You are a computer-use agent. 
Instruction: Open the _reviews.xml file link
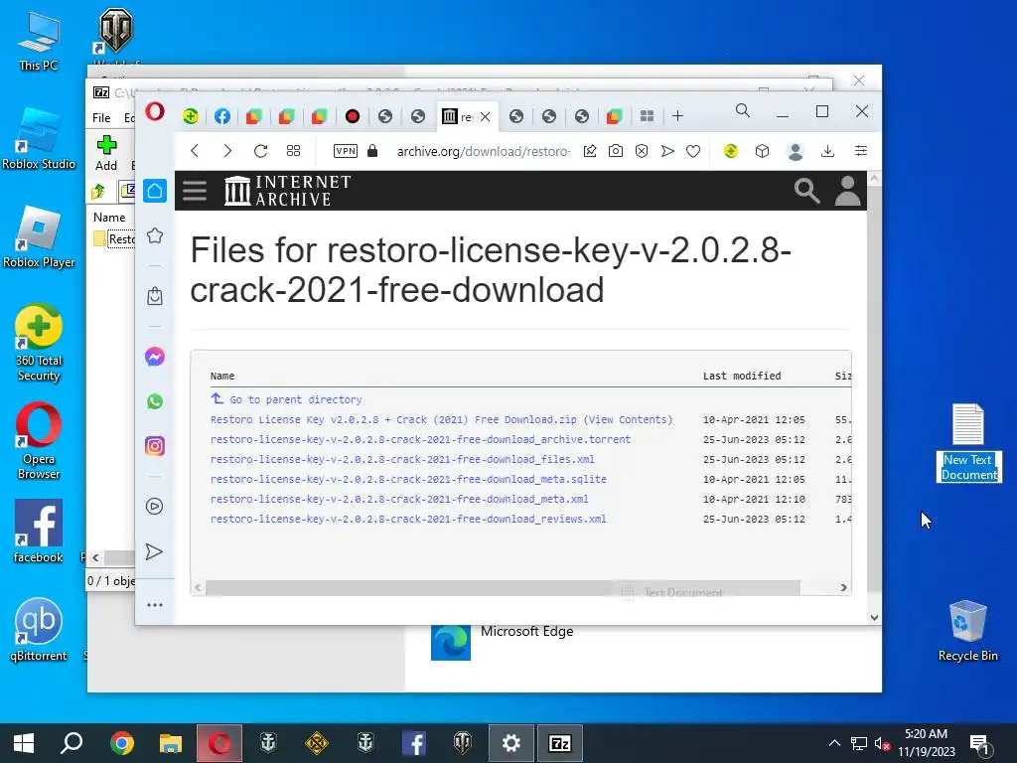[x=408, y=519]
